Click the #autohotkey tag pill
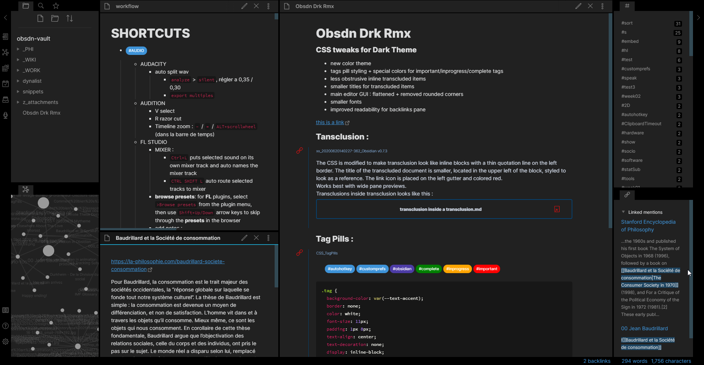 coord(340,269)
